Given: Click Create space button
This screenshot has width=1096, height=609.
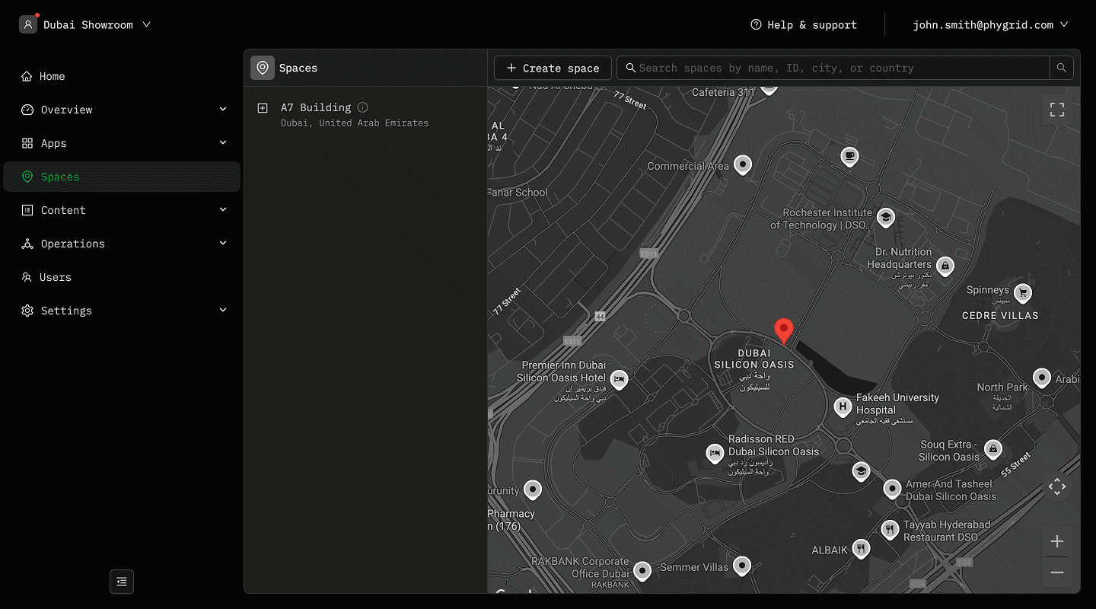Looking at the screenshot, I should click(x=553, y=68).
